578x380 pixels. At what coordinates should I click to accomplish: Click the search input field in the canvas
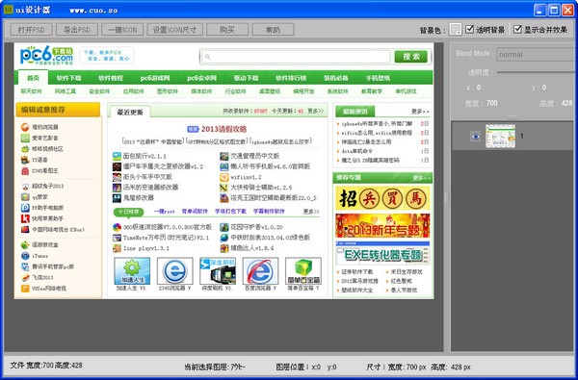(x=296, y=57)
